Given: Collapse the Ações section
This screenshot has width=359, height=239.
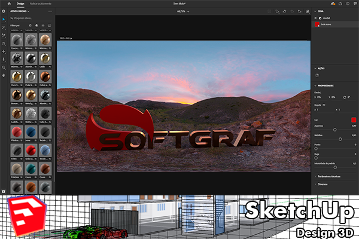Looking at the screenshot, I should click(315, 68).
